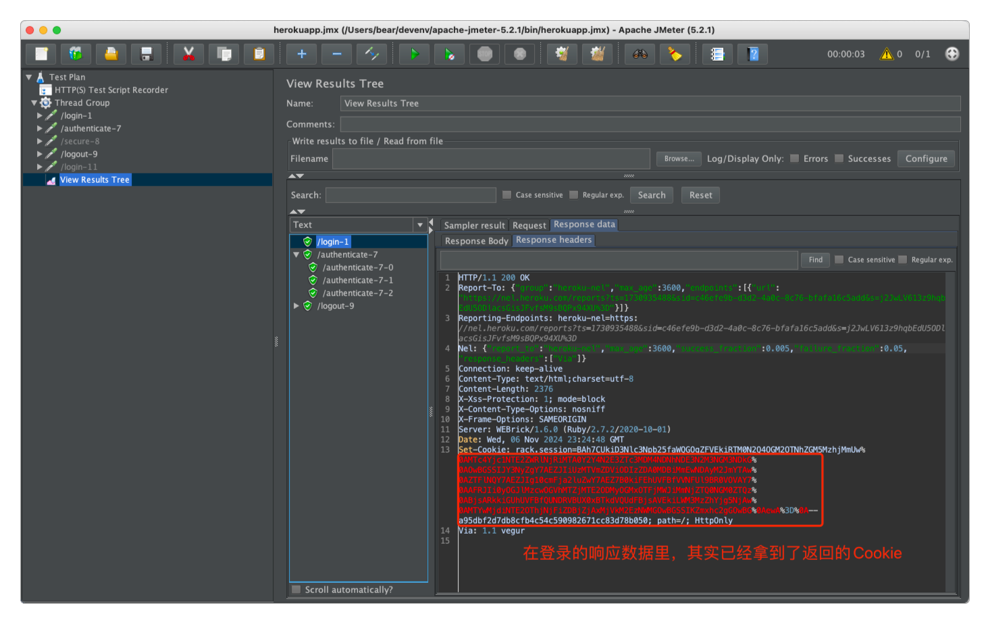
Task: Click the Search binoculars icon
Action: click(640, 54)
